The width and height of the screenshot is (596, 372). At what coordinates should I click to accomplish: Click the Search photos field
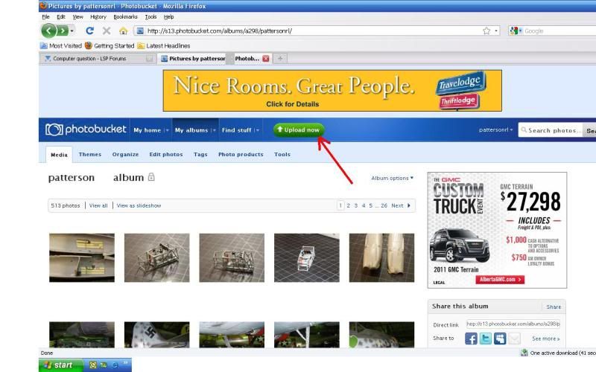click(x=551, y=130)
